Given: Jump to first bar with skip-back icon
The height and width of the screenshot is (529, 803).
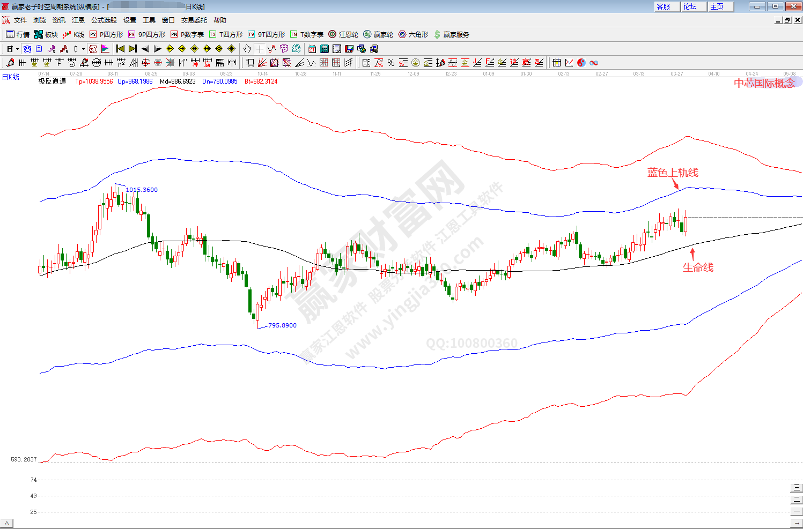Looking at the screenshot, I should pos(120,49).
